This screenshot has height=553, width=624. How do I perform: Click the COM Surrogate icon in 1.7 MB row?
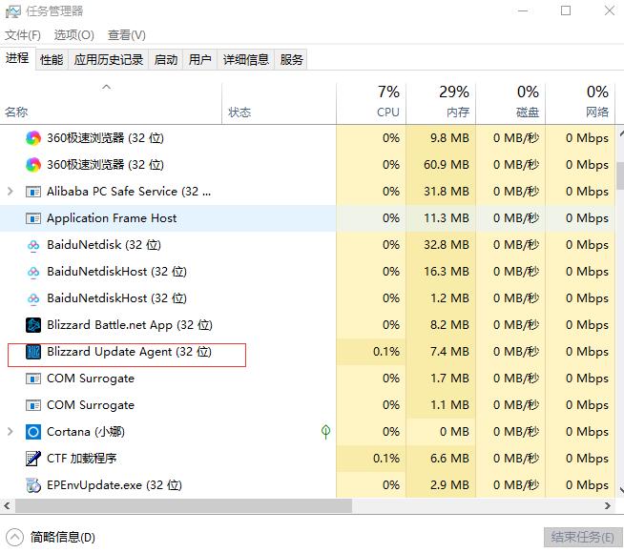pyautogui.click(x=33, y=379)
